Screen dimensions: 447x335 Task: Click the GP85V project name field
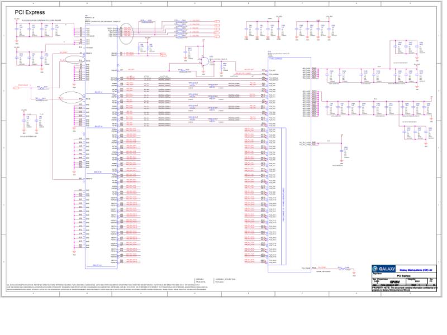(x=394, y=282)
